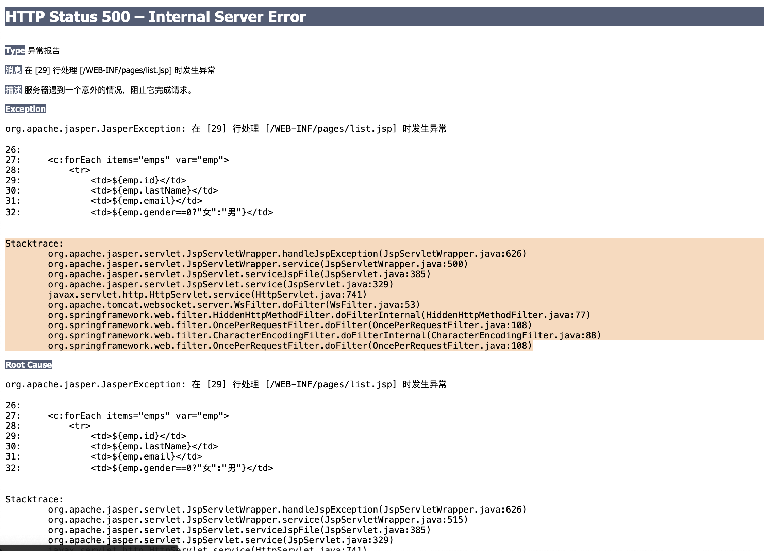Click the JasperException message under Root Cause

coord(226,384)
